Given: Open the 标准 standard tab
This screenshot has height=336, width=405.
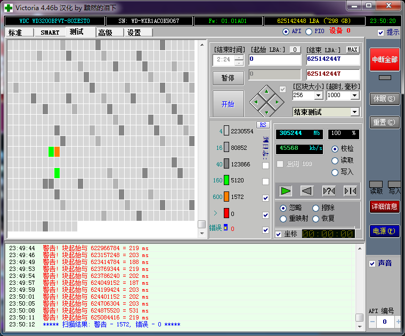Looking at the screenshot, I should tap(20, 33).
